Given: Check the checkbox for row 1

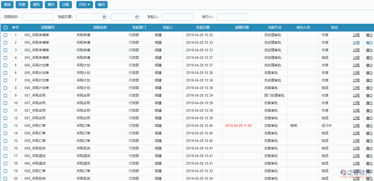Looking at the screenshot, I should point(5,35).
